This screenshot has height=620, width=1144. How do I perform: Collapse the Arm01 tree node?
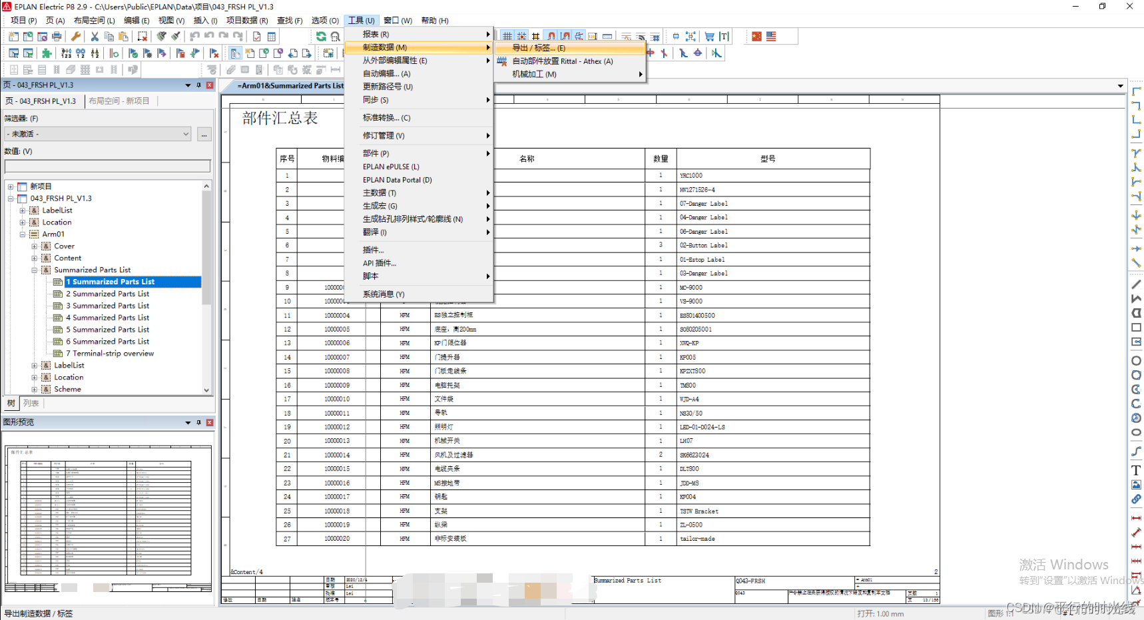point(23,234)
